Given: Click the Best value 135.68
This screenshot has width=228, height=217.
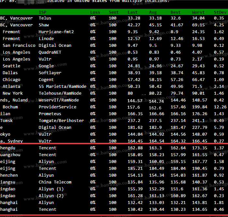Looking at the screenshot, I should click(178, 182).
